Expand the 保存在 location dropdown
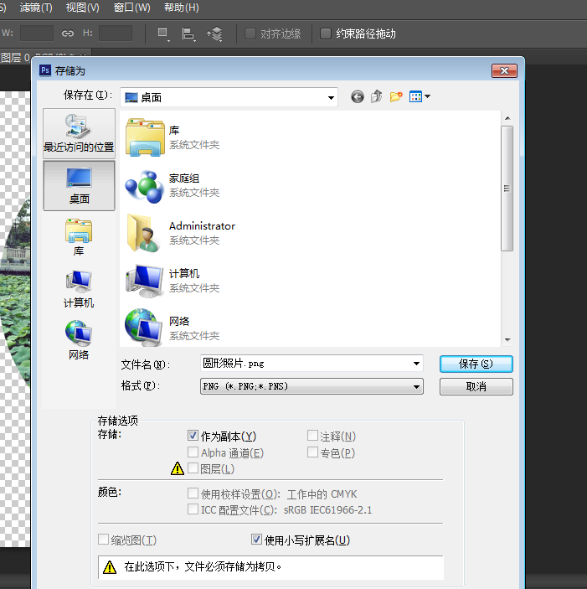Image resolution: width=587 pixels, height=589 pixels. pos(331,98)
